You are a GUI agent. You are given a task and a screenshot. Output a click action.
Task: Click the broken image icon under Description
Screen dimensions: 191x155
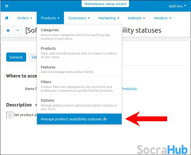[x=9, y=115]
